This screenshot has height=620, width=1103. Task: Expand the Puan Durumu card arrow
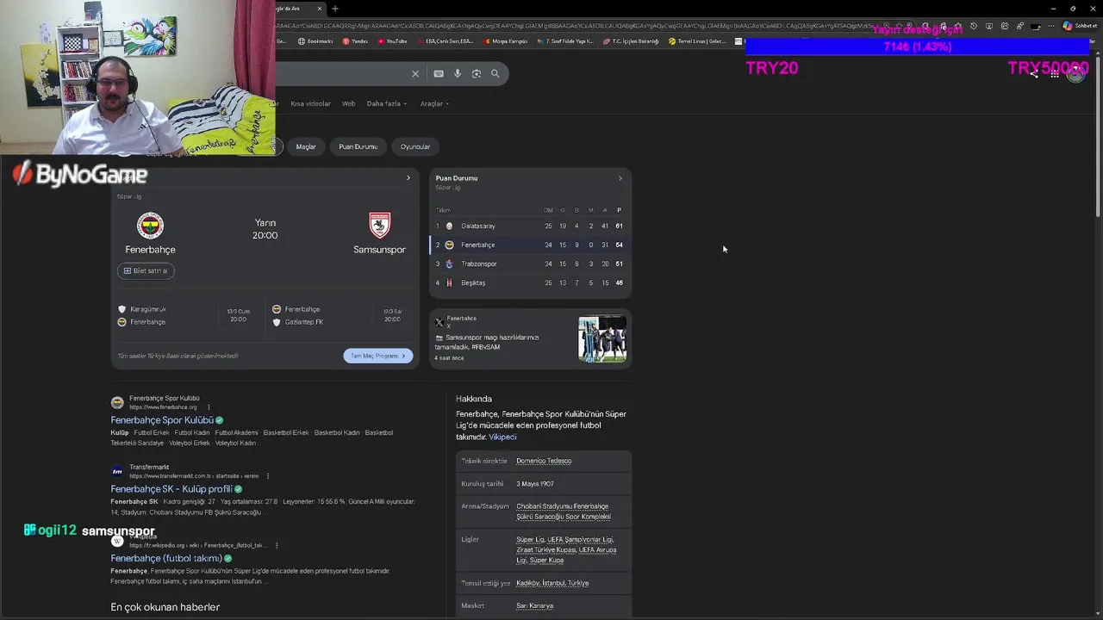(x=620, y=178)
